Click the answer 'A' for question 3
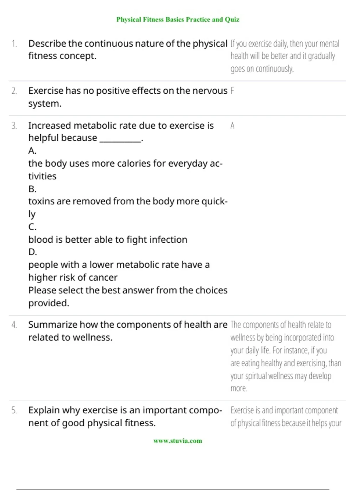Viewport: 346px width, 490px height. 232,126
